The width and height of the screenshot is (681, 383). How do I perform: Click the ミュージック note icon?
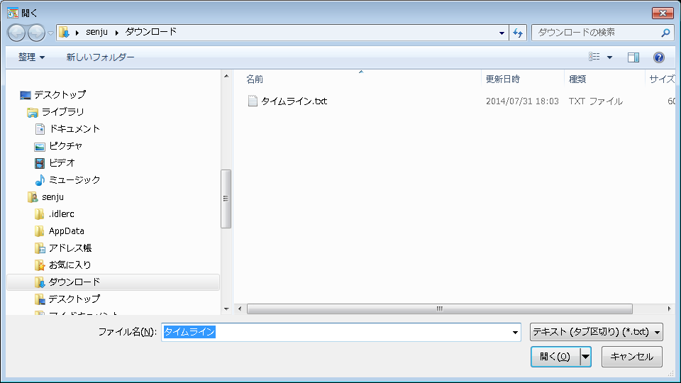point(40,180)
